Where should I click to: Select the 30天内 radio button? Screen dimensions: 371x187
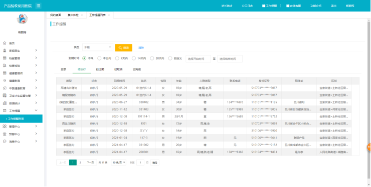click(152, 58)
